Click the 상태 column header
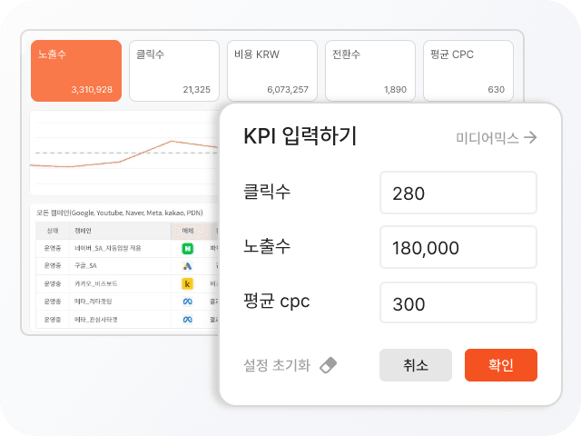Viewport: 581px width, 436px height. pyautogui.click(x=53, y=231)
